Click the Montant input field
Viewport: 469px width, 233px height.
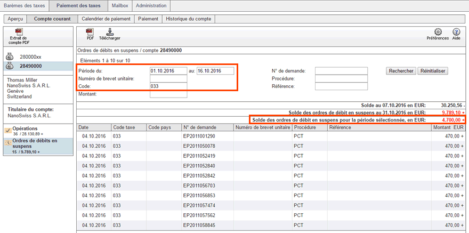pos(168,94)
